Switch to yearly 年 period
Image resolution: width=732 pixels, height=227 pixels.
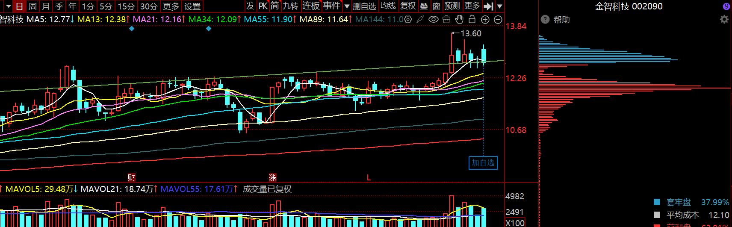tap(72, 6)
